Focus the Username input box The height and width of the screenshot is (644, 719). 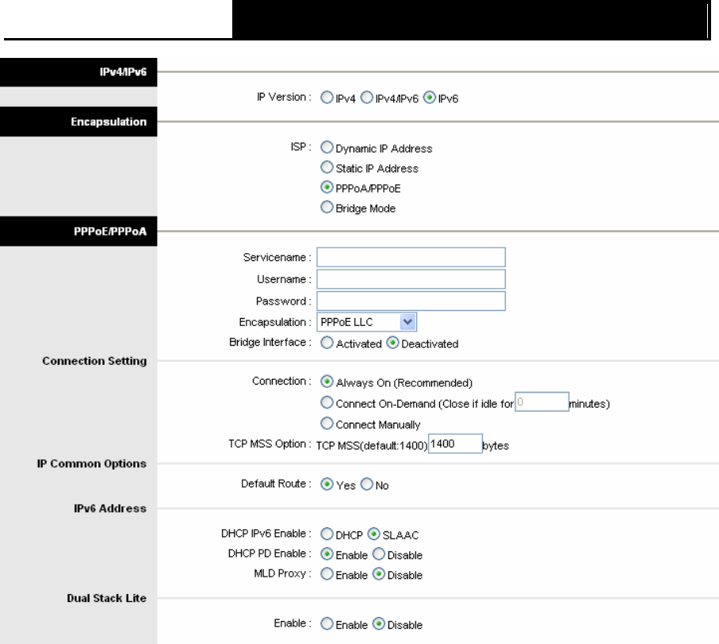click(411, 279)
